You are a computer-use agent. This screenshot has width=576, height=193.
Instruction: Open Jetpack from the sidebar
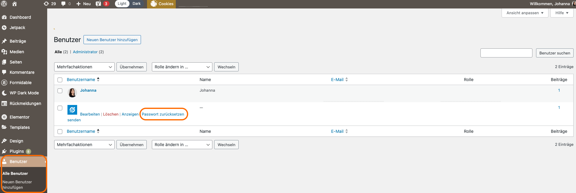pos(17,28)
